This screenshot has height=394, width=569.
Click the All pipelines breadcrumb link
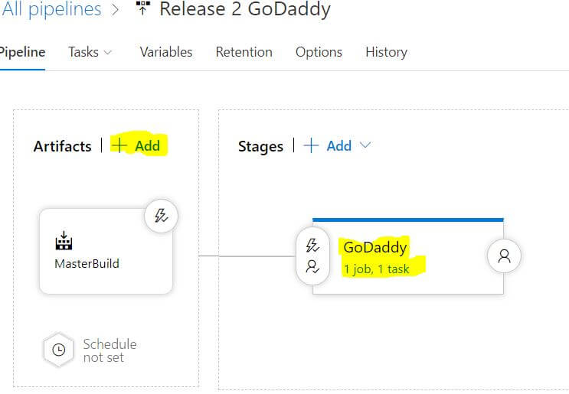(51, 8)
